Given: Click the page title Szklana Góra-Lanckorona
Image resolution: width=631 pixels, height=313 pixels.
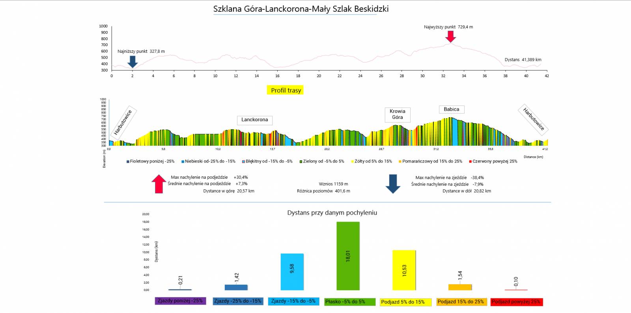Looking at the screenshot, I should pos(301,9).
